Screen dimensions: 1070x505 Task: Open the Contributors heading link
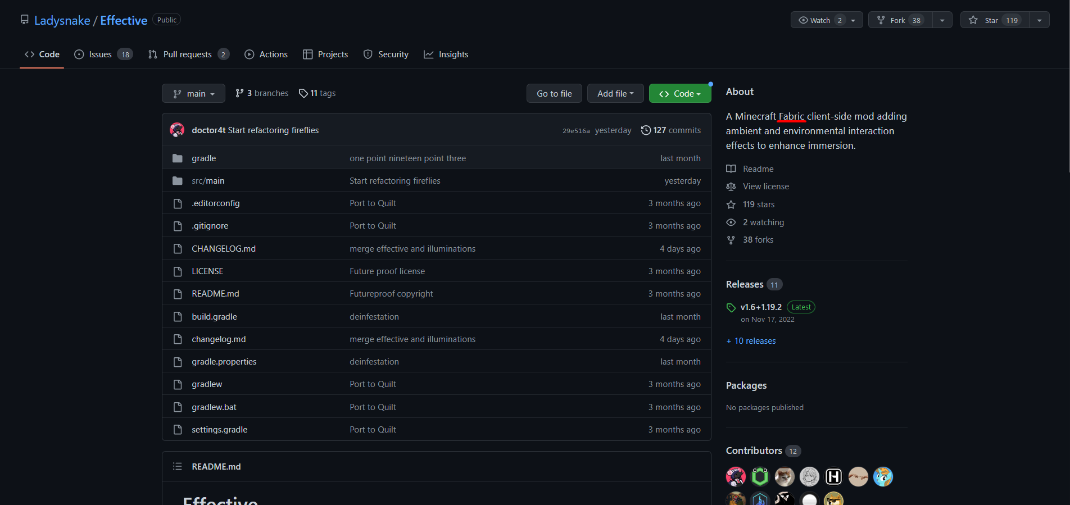763,451
